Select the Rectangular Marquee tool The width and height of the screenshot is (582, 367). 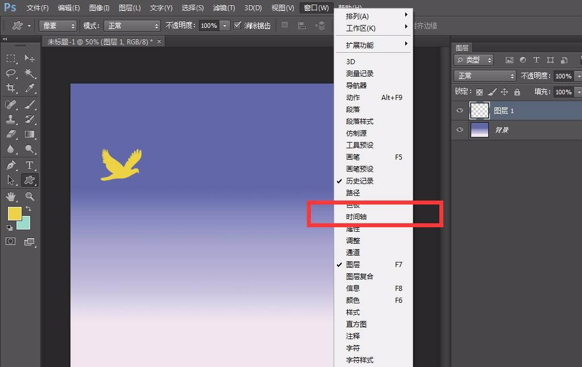[11, 59]
